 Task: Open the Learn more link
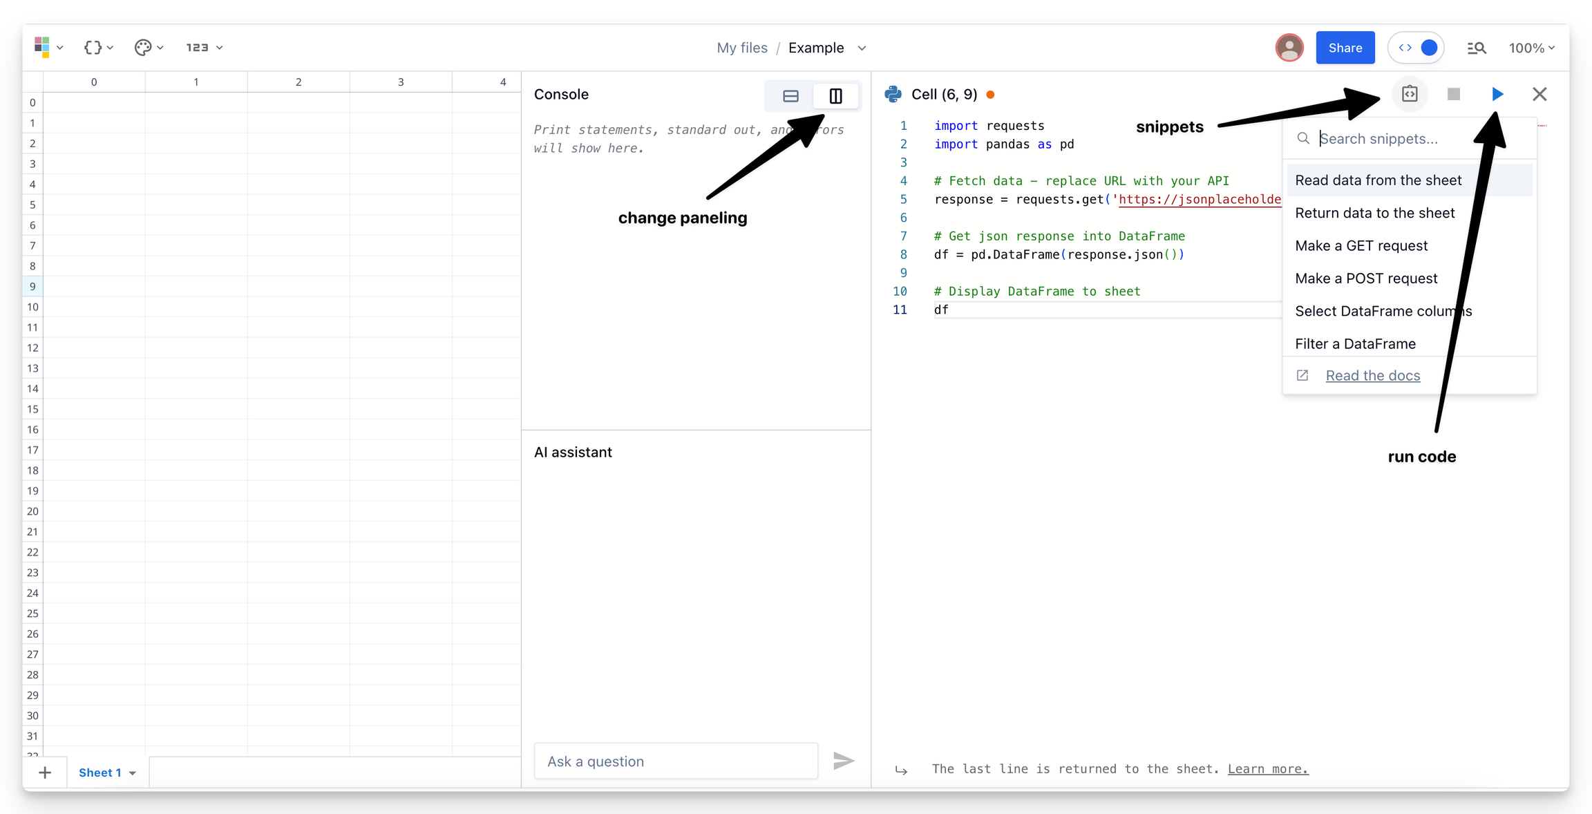[x=1268, y=769]
